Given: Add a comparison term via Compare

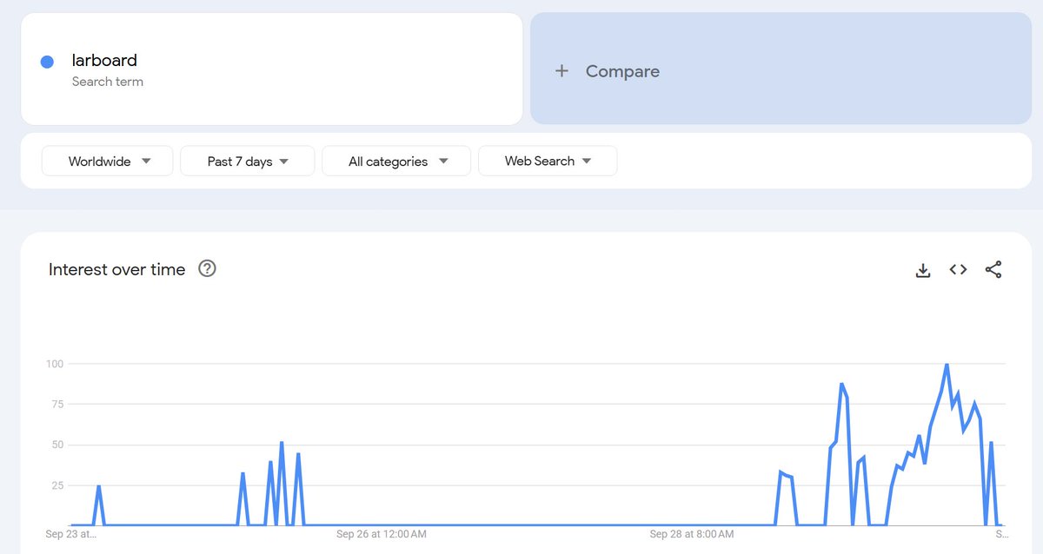Looking at the screenshot, I should click(781, 69).
